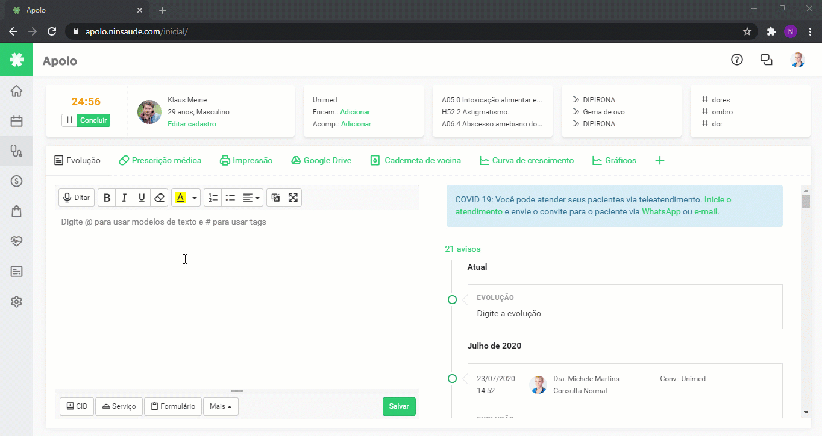Open the help question mark icon
This screenshot has width=822, height=436.
pos(736,60)
